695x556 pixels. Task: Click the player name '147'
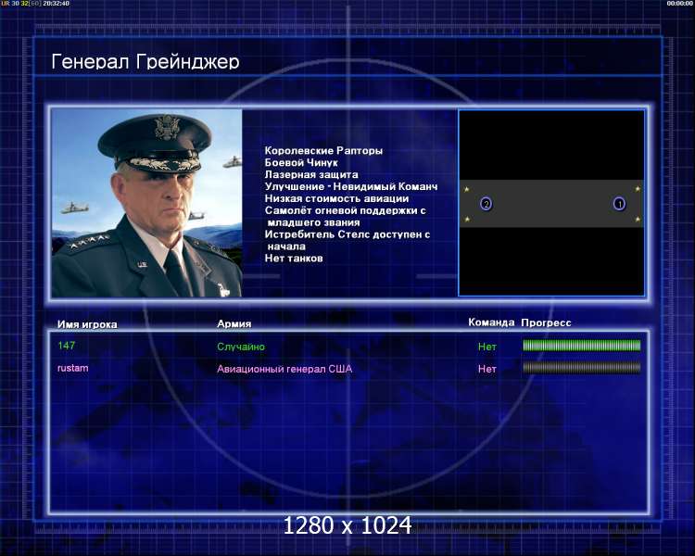click(x=67, y=346)
